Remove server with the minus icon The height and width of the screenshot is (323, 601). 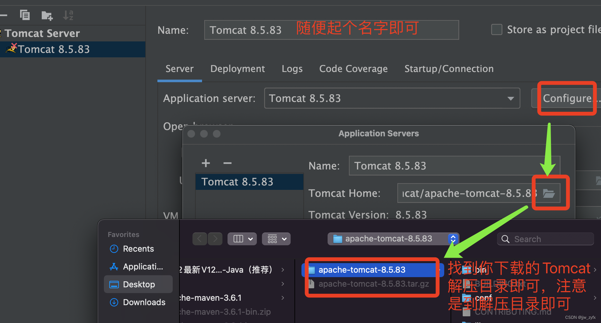[228, 163]
